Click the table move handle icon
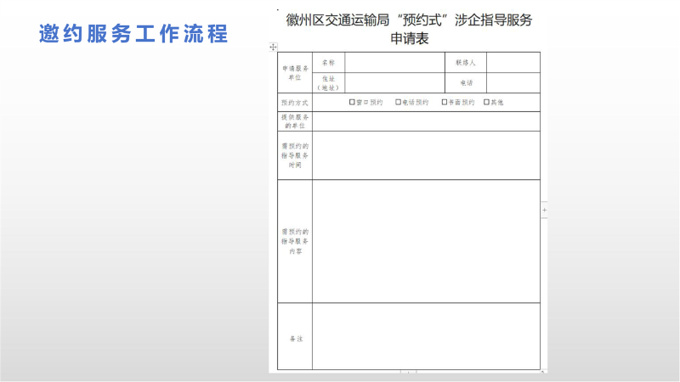Screen dimensions: 680x382 [273, 46]
